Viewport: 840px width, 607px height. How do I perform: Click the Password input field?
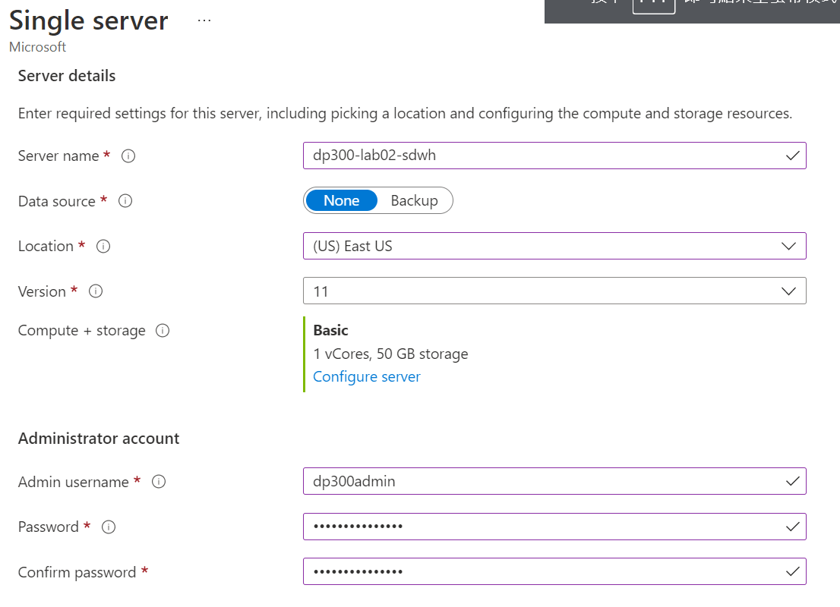click(x=543, y=527)
